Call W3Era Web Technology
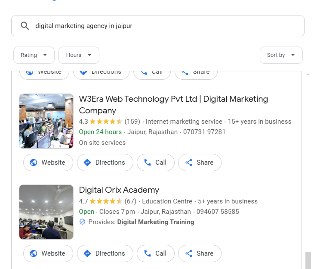This screenshot has width=314, height=269. pos(156,163)
